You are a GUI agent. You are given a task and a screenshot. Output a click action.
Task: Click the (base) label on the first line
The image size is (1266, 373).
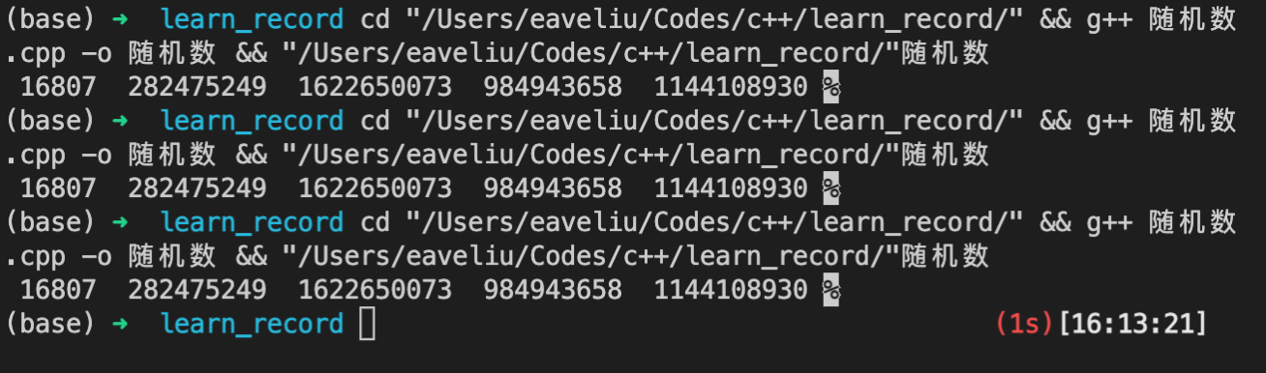point(51,18)
